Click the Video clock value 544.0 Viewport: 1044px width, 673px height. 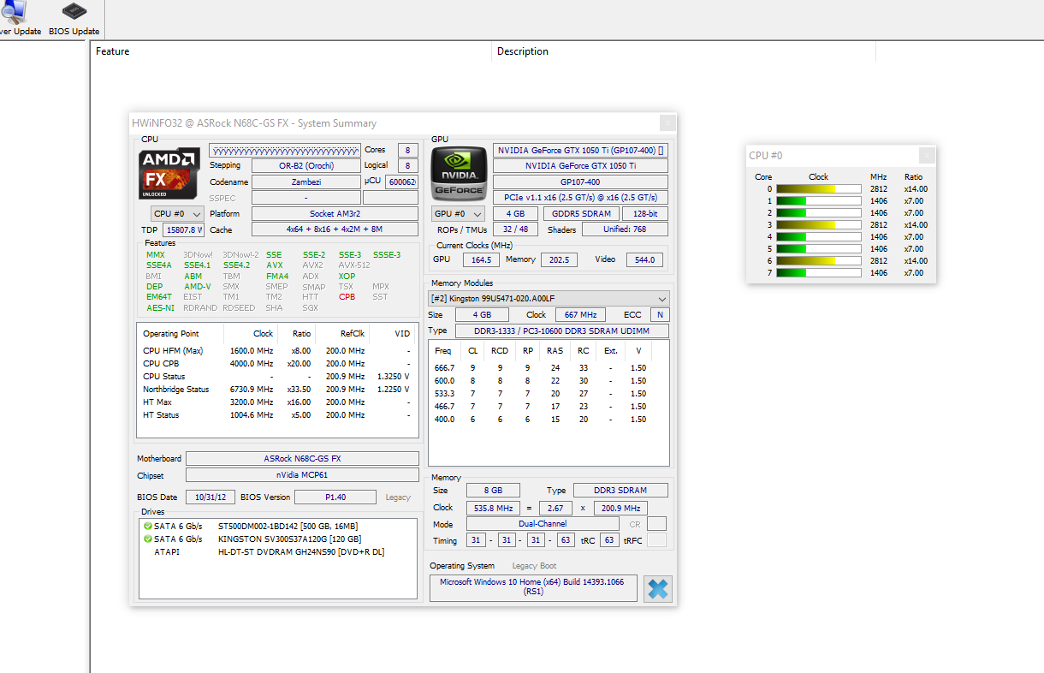pos(645,259)
